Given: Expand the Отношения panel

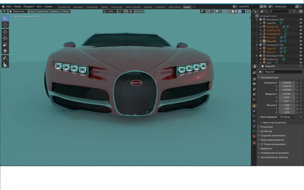Looking at the screenshot, I should coord(267,127).
